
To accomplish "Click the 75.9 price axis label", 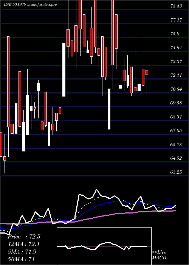I will (175, 34).
